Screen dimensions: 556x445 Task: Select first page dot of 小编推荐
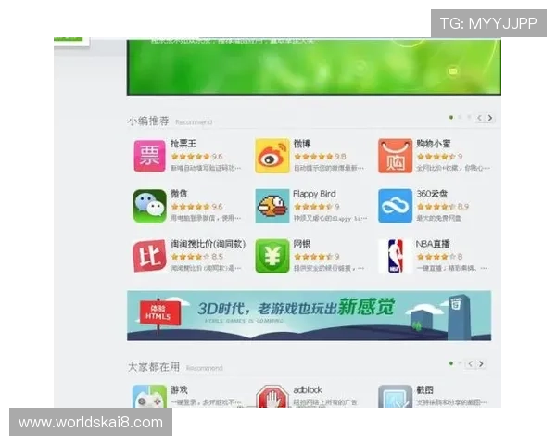pos(451,117)
